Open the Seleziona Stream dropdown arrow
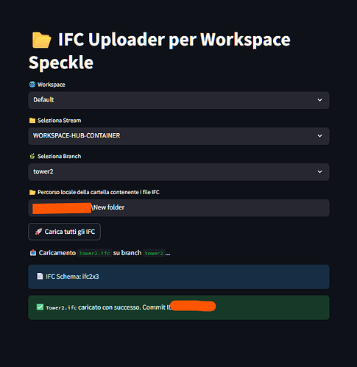This screenshot has width=357, height=367. (319, 136)
